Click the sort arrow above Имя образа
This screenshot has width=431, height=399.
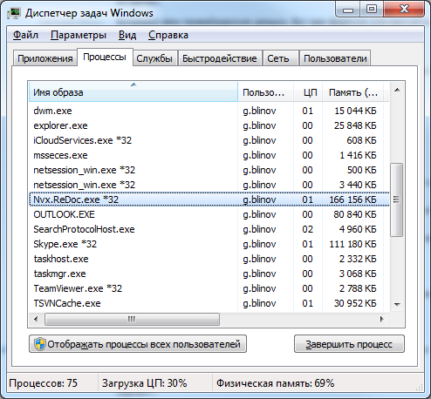click(133, 85)
